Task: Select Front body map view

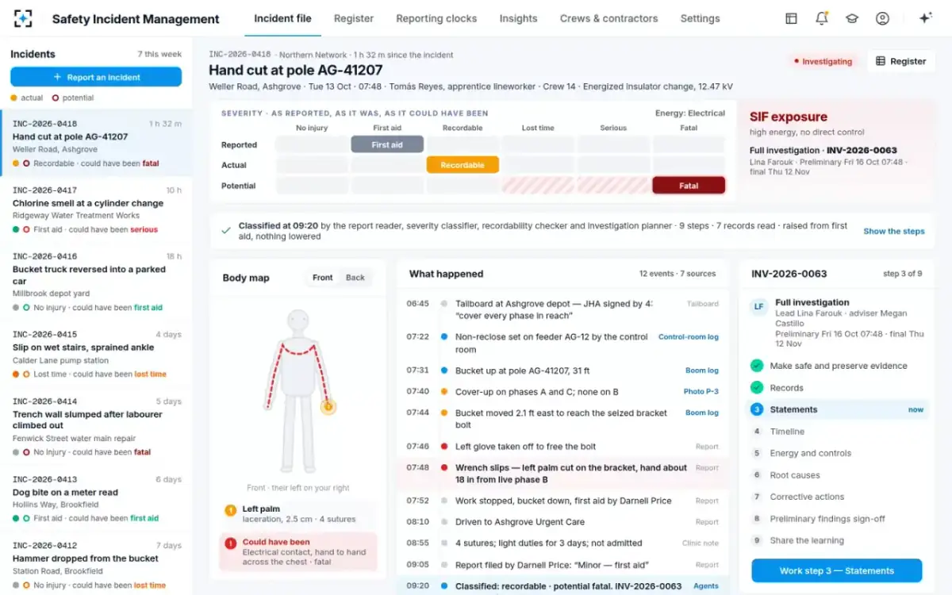Action: (323, 278)
